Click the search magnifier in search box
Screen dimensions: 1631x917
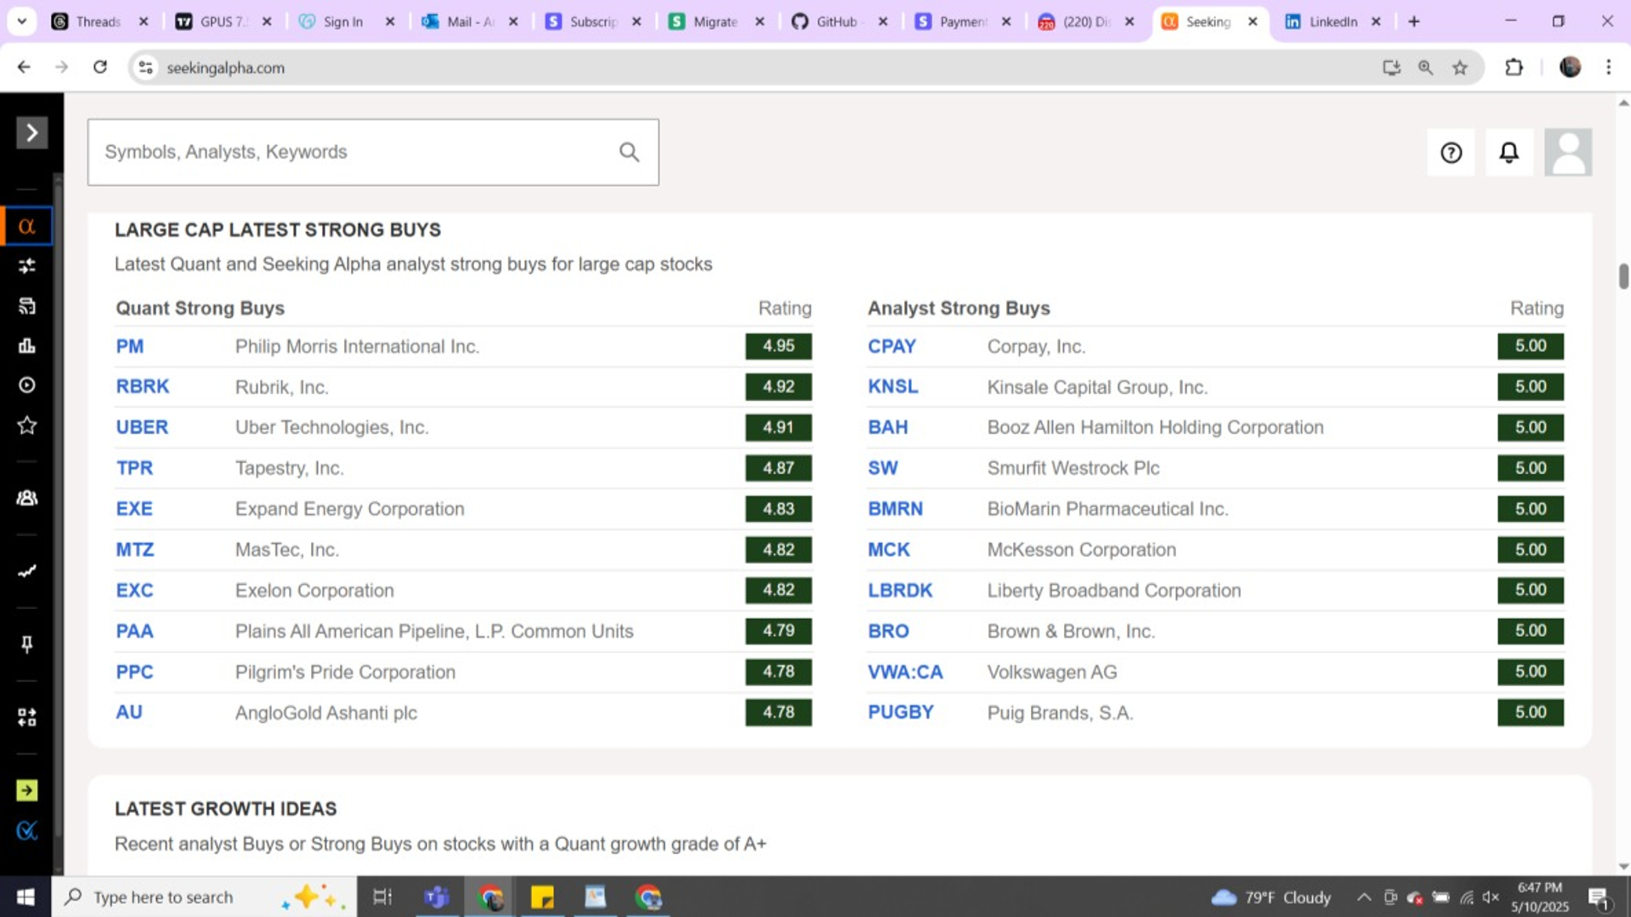pyautogui.click(x=629, y=152)
